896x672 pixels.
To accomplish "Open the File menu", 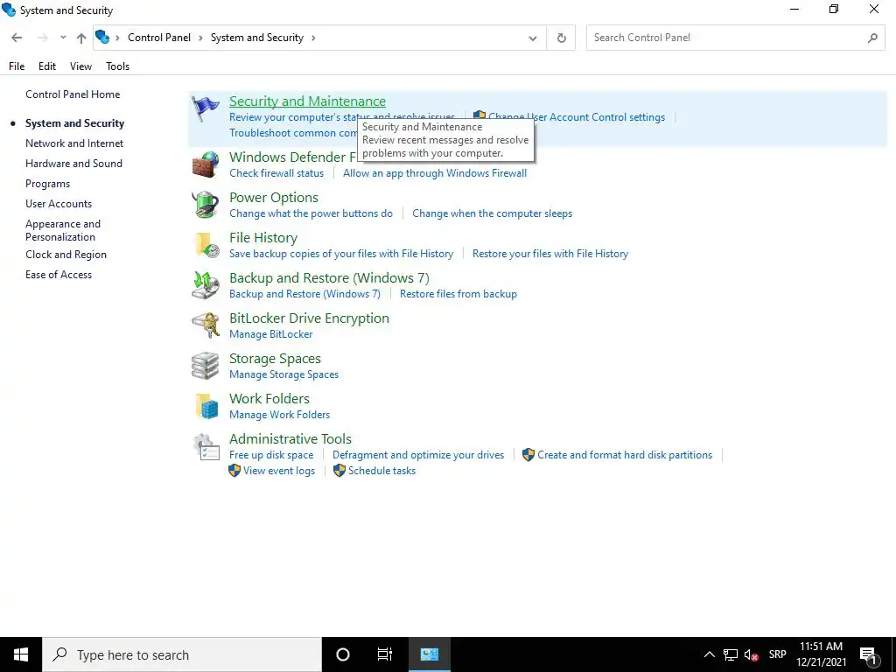I will point(17,66).
